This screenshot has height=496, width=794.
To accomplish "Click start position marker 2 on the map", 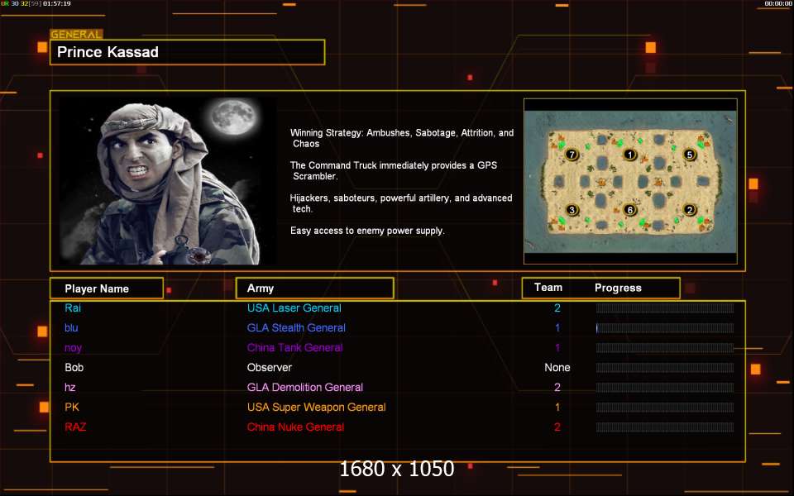I will pos(689,209).
